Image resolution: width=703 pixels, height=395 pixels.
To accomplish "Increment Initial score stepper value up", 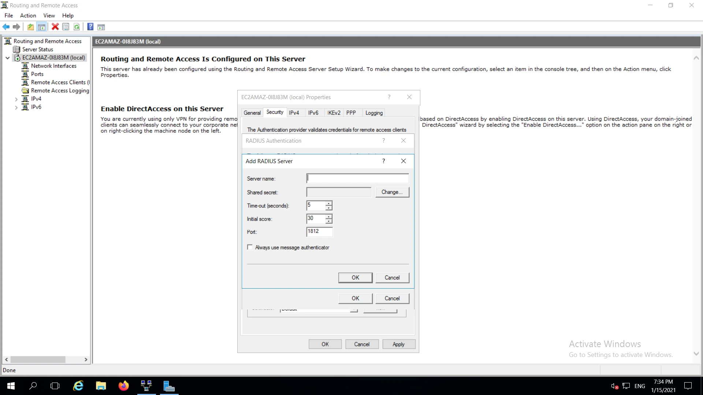I will click(x=329, y=216).
